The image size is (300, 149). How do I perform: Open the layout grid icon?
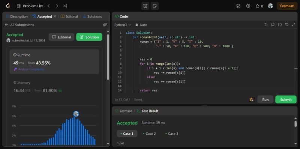[x=238, y=6]
